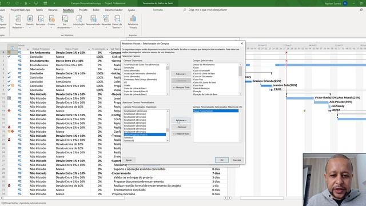The height and width of the screenshot is (206, 366).
Task: Open the Customize Quick Access Toolbar arrow
Action: click(x=54, y=3)
